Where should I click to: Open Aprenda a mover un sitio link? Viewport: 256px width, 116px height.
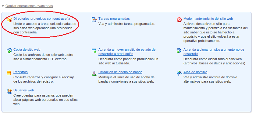click(127, 52)
